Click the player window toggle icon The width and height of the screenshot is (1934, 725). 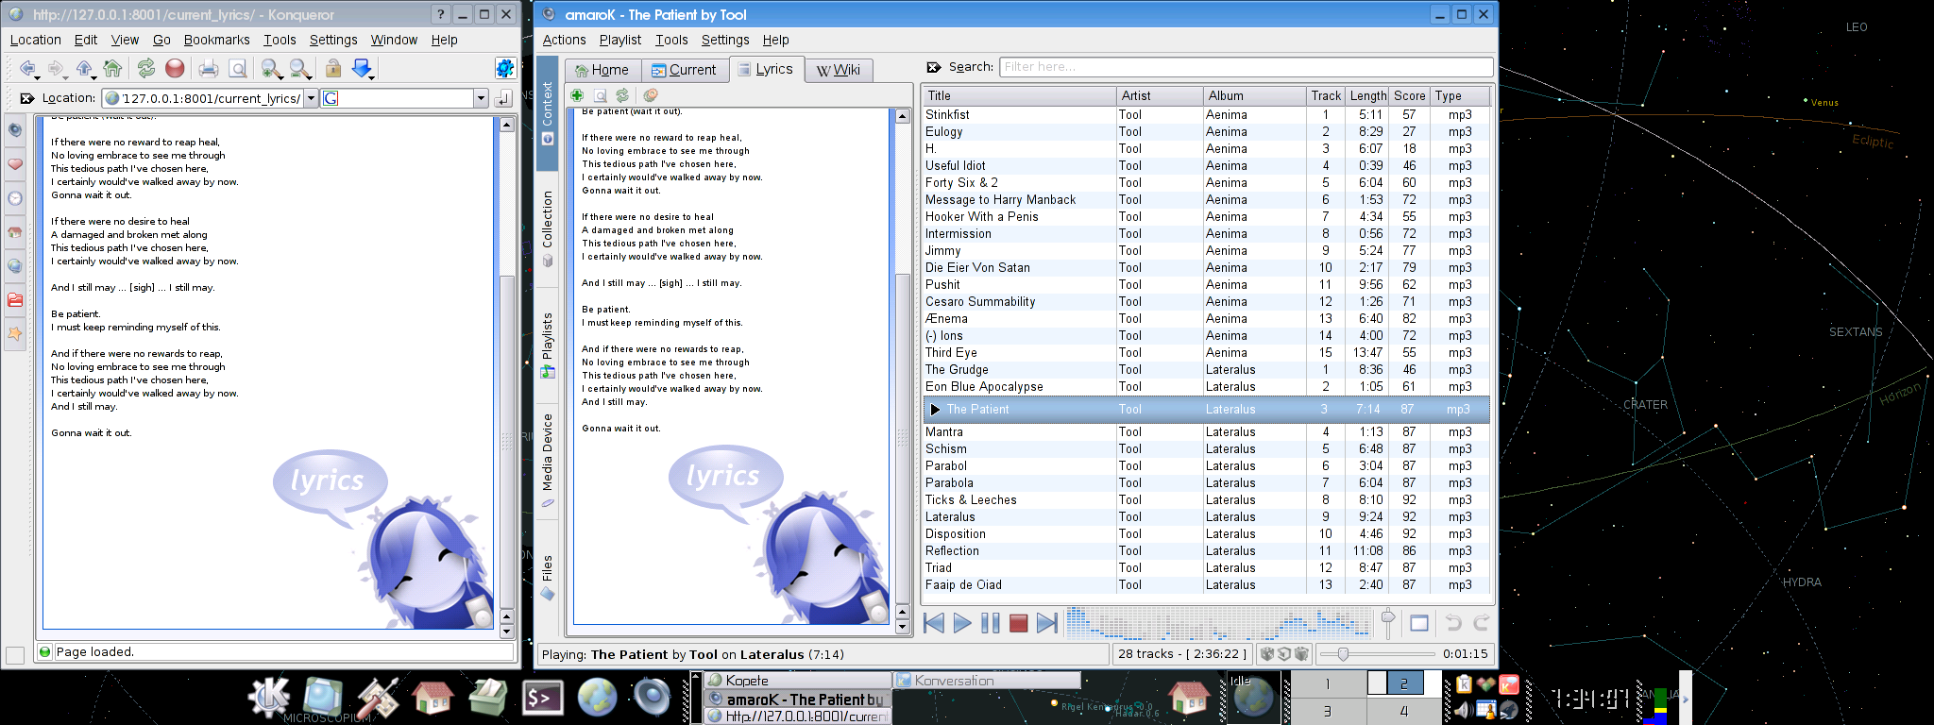1418,623
